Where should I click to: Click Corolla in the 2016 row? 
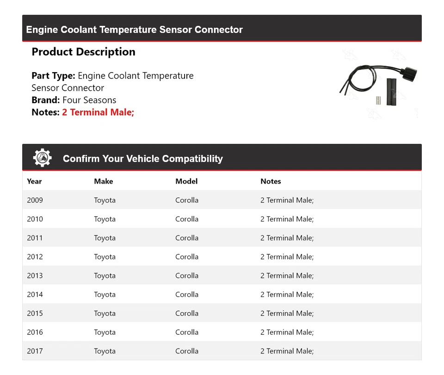click(187, 332)
